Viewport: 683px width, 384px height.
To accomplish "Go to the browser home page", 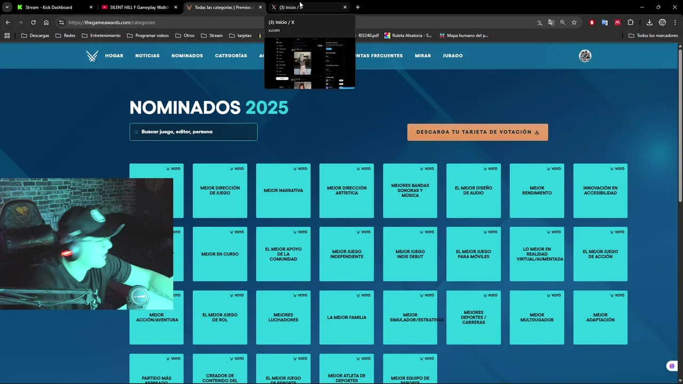I will point(46,22).
